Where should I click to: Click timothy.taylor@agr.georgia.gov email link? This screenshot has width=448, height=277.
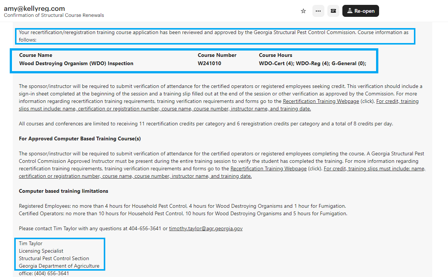click(206, 228)
